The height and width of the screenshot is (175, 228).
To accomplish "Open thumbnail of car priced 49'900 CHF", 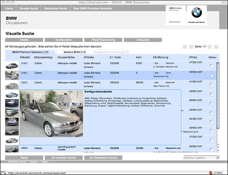I will pos(12,113).
